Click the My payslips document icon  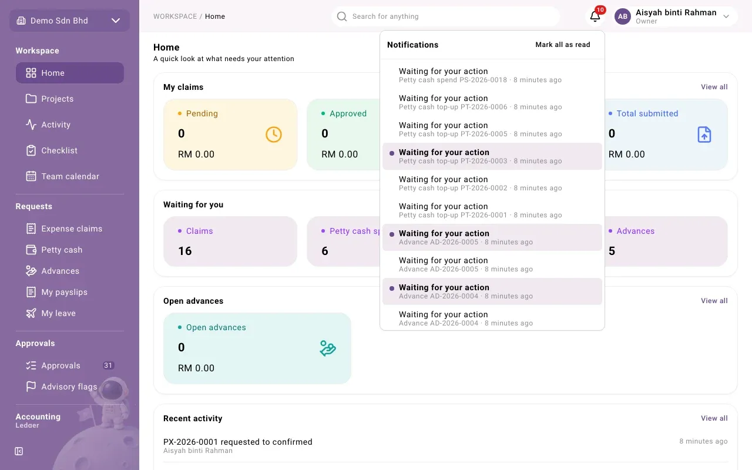[31, 292]
